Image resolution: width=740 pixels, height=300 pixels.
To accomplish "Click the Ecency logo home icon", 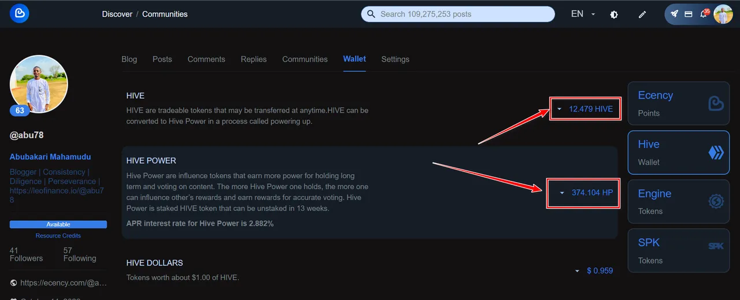I will coord(20,14).
